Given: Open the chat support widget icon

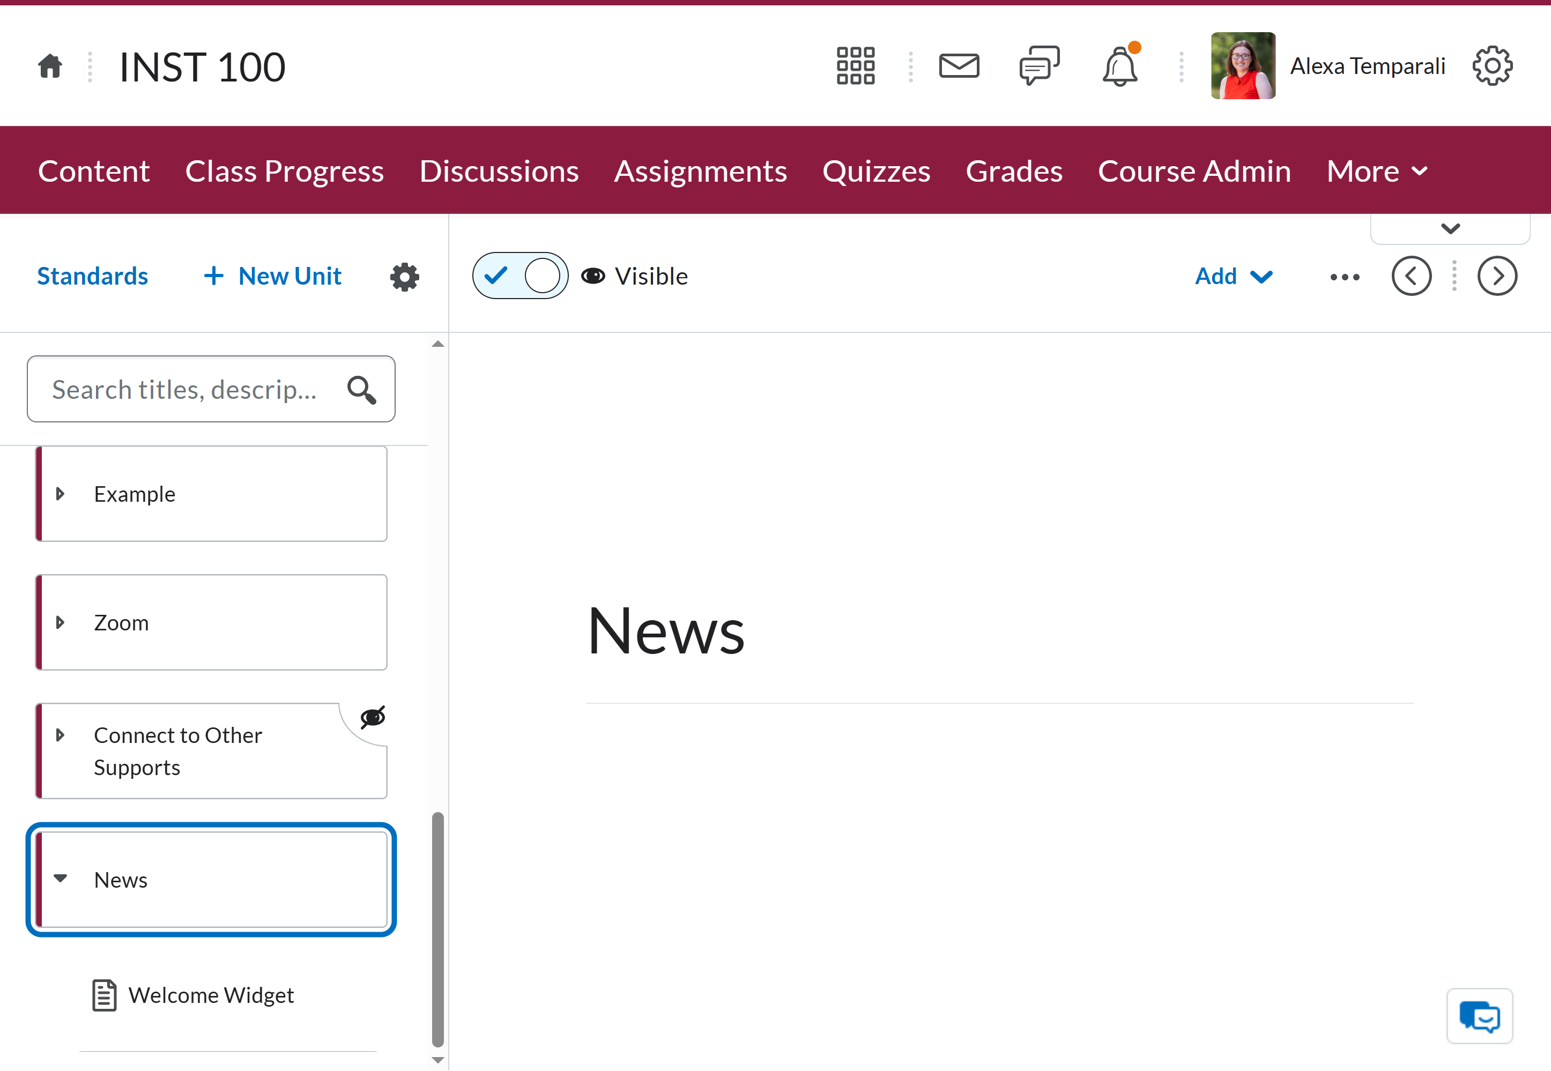Looking at the screenshot, I should [x=1479, y=1016].
